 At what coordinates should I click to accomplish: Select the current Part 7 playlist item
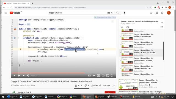(x=141, y=53)
